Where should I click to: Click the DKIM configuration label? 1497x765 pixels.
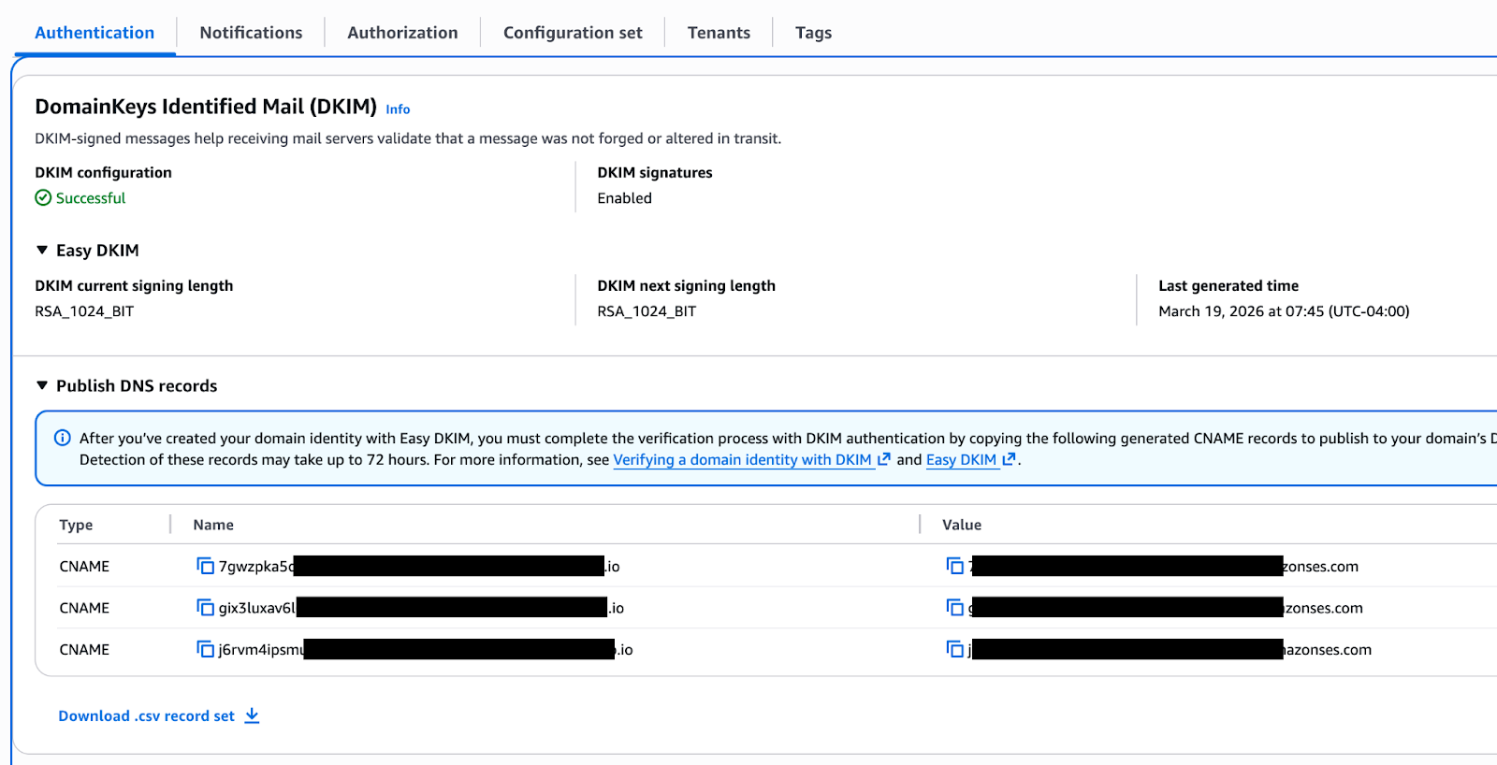coord(103,172)
